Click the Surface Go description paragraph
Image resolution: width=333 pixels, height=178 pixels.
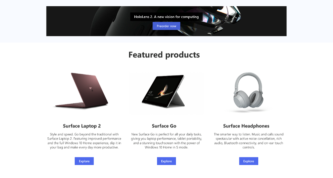click(166, 141)
